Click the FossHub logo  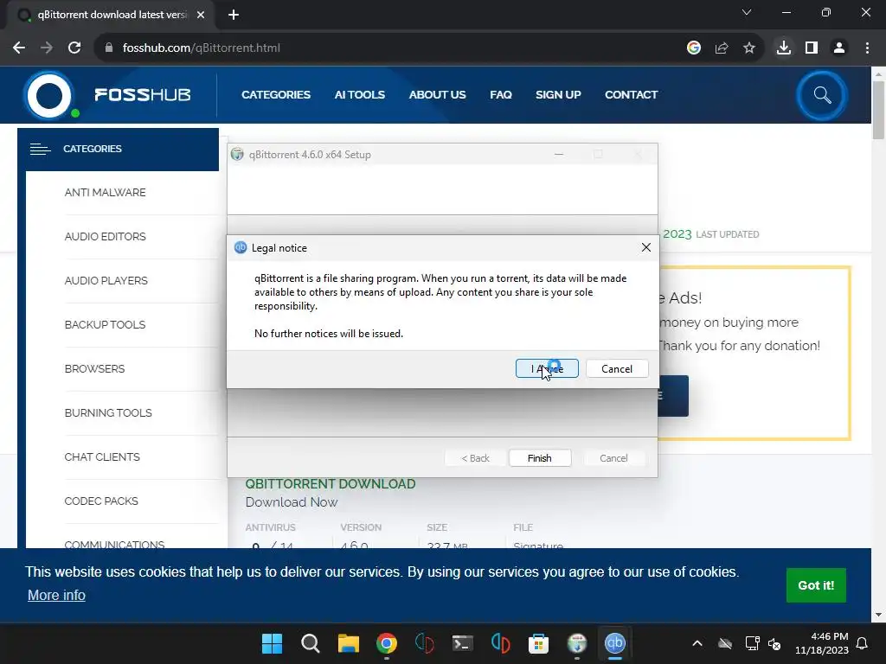tap(107, 95)
